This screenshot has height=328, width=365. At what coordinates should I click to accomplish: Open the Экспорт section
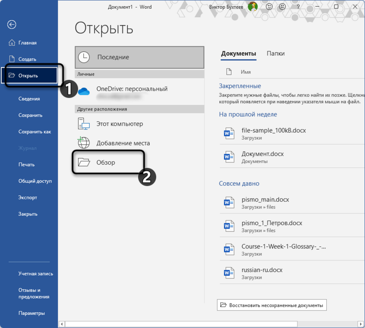(x=29, y=198)
